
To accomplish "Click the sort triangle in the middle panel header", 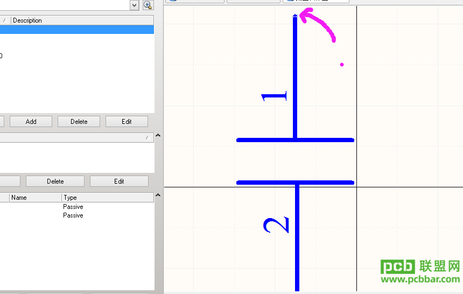I will click(148, 138).
